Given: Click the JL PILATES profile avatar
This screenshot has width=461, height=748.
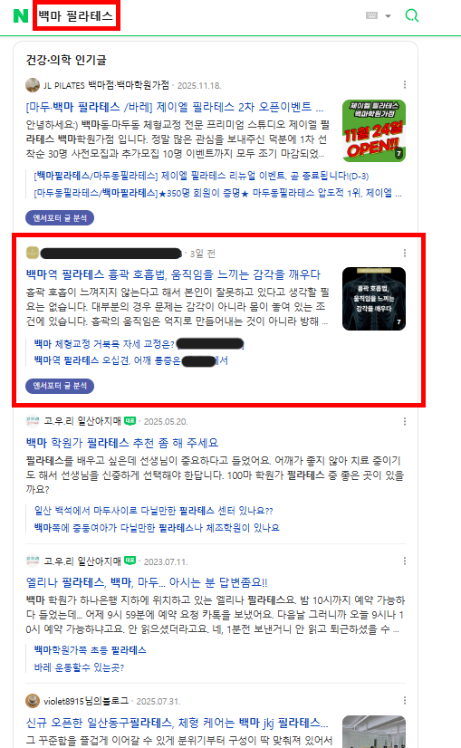Looking at the screenshot, I should coord(33,85).
